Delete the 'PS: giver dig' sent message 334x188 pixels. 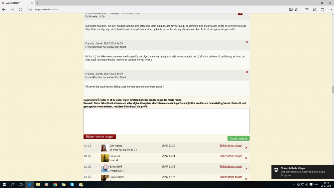[x=247, y=72]
